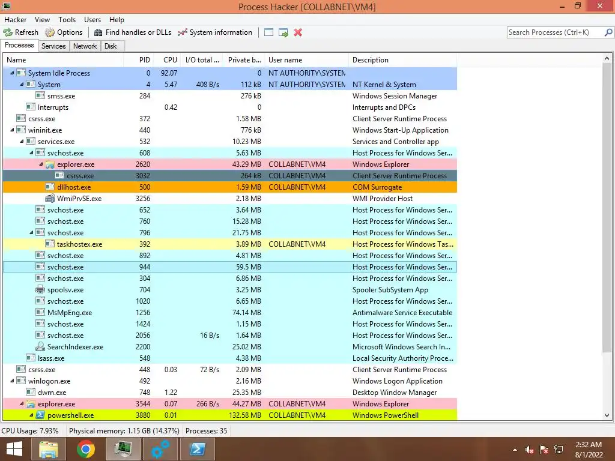Switch to the Network tab
Image resolution: width=615 pixels, height=461 pixels.
(85, 46)
